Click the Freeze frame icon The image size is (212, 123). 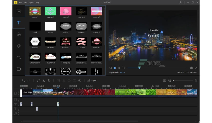[x=74, y=81]
